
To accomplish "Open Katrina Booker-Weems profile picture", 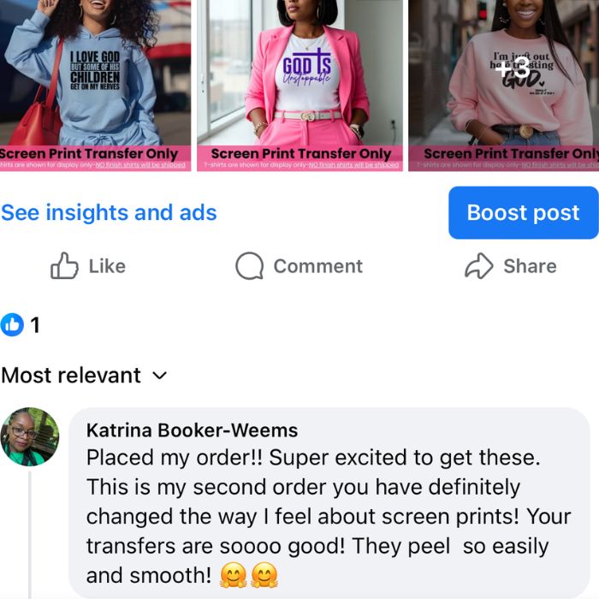I will coord(30,436).
